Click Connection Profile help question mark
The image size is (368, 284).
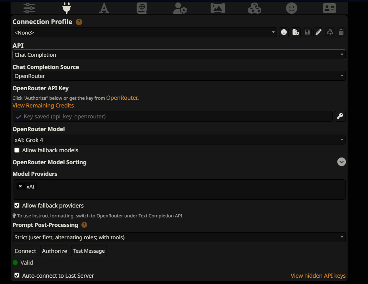tap(79, 22)
